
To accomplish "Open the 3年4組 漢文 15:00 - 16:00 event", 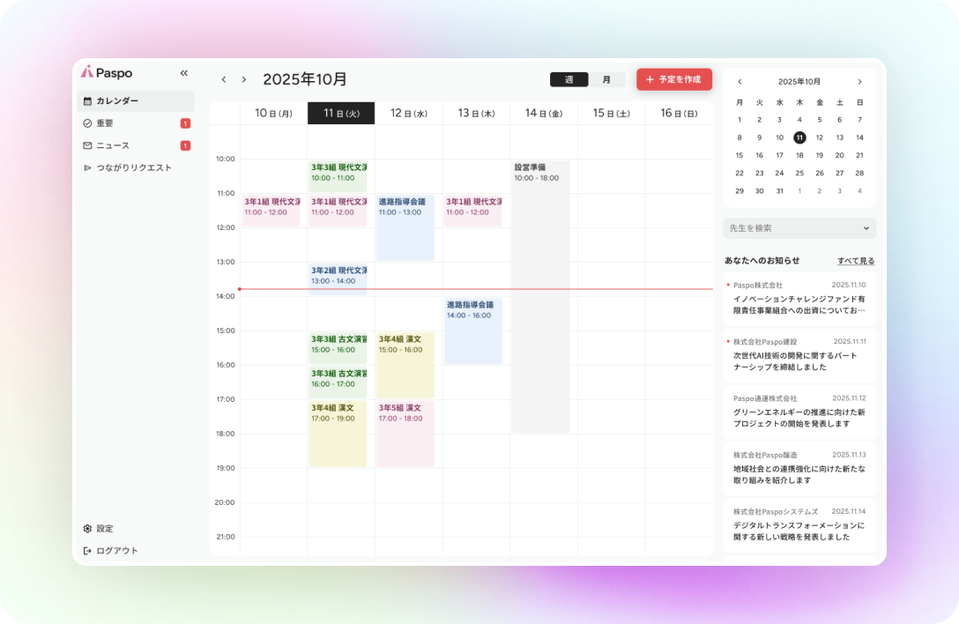I will tap(405, 365).
